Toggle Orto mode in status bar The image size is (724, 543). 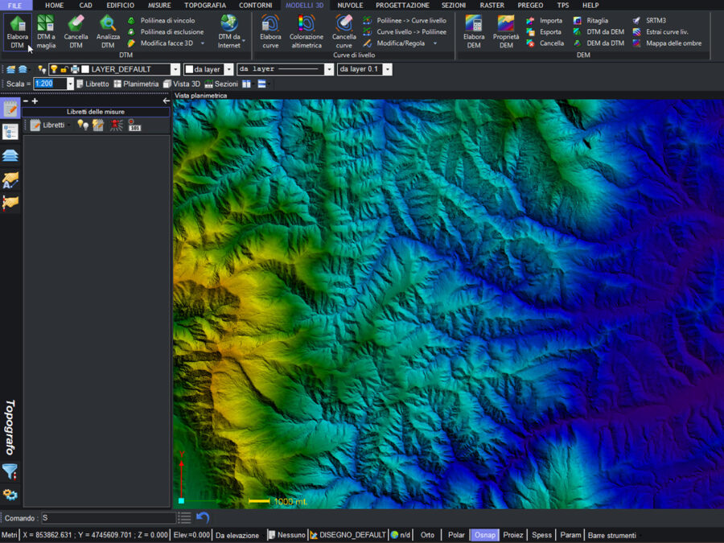pyautogui.click(x=427, y=535)
